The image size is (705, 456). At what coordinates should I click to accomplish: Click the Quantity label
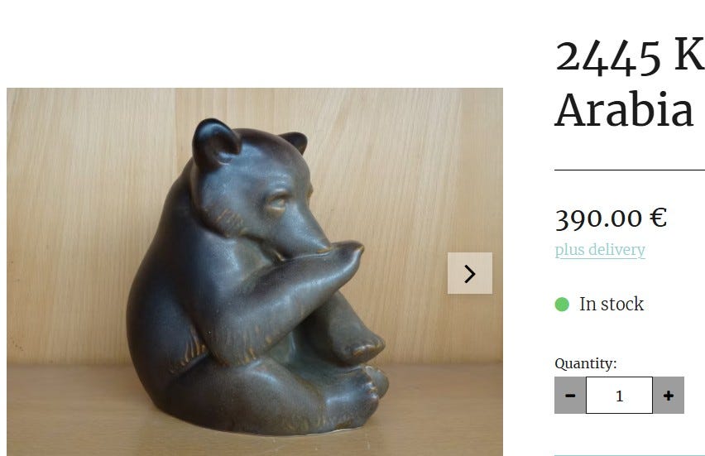[x=585, y=363]
